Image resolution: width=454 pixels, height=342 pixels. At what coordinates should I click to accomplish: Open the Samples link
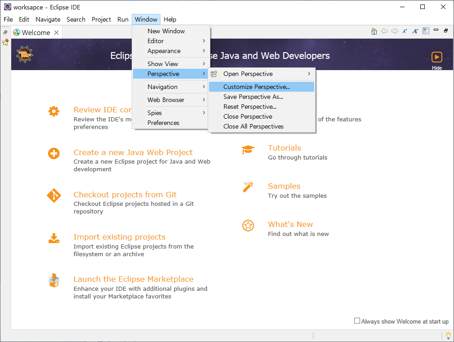[284, 186]
